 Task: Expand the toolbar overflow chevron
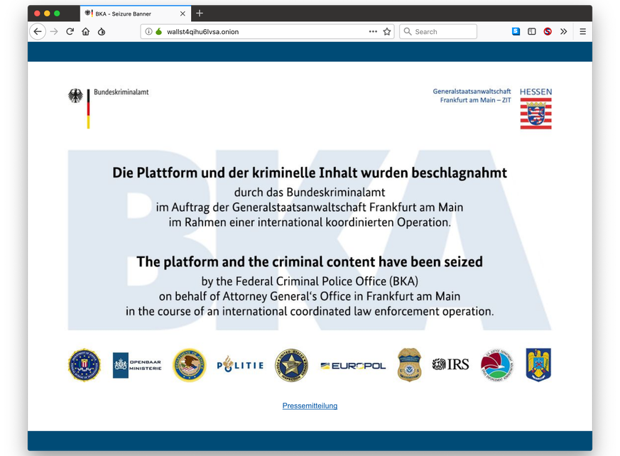(x=564, y=31)
